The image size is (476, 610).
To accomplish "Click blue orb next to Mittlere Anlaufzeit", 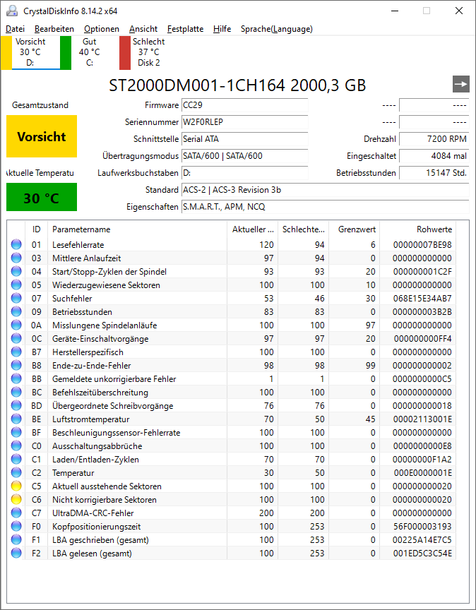I will click(16, 258).
